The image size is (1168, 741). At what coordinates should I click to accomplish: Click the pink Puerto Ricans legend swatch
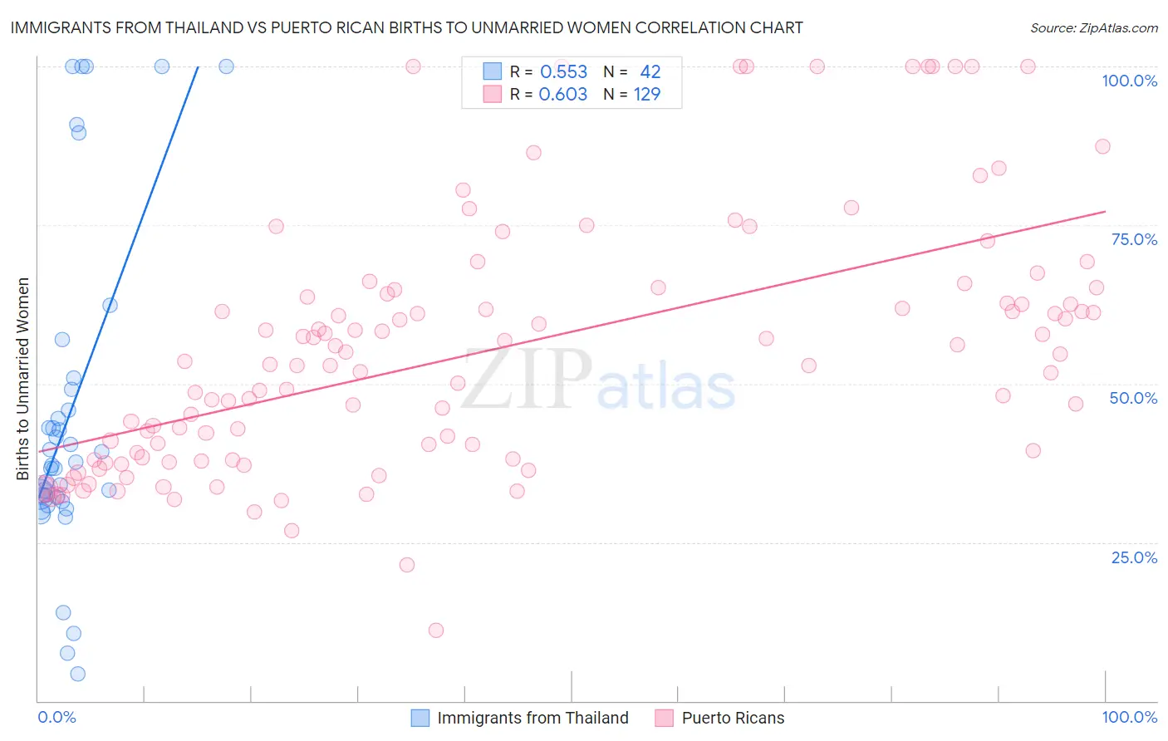pos(664,718)
